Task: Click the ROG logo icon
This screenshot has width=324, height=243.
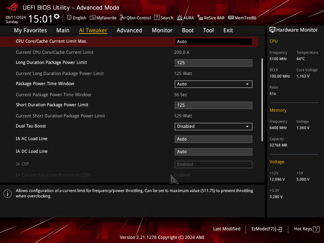Action: click(x=12, y=7)
